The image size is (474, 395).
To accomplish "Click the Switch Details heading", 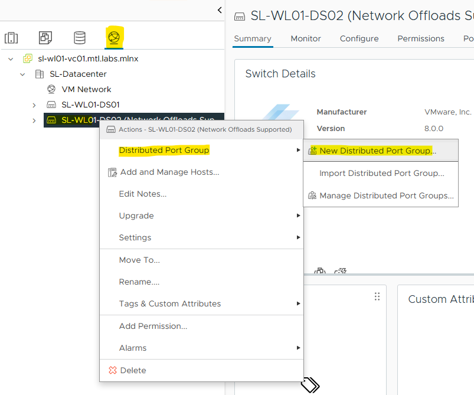I will pyautogui.click(x=280, y=74).
